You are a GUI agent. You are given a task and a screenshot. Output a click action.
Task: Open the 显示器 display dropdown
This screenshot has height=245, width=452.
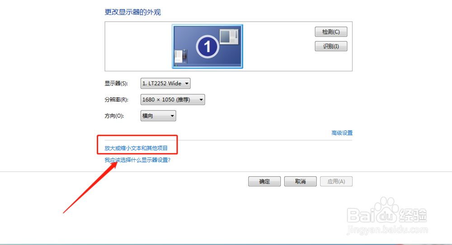(165, 83)
